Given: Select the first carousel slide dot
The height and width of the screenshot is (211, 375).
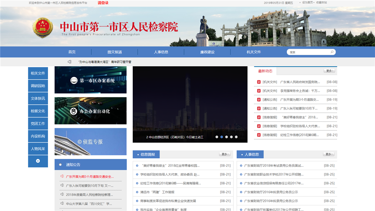Looking at the screenshot, I should tap(217, 137).
